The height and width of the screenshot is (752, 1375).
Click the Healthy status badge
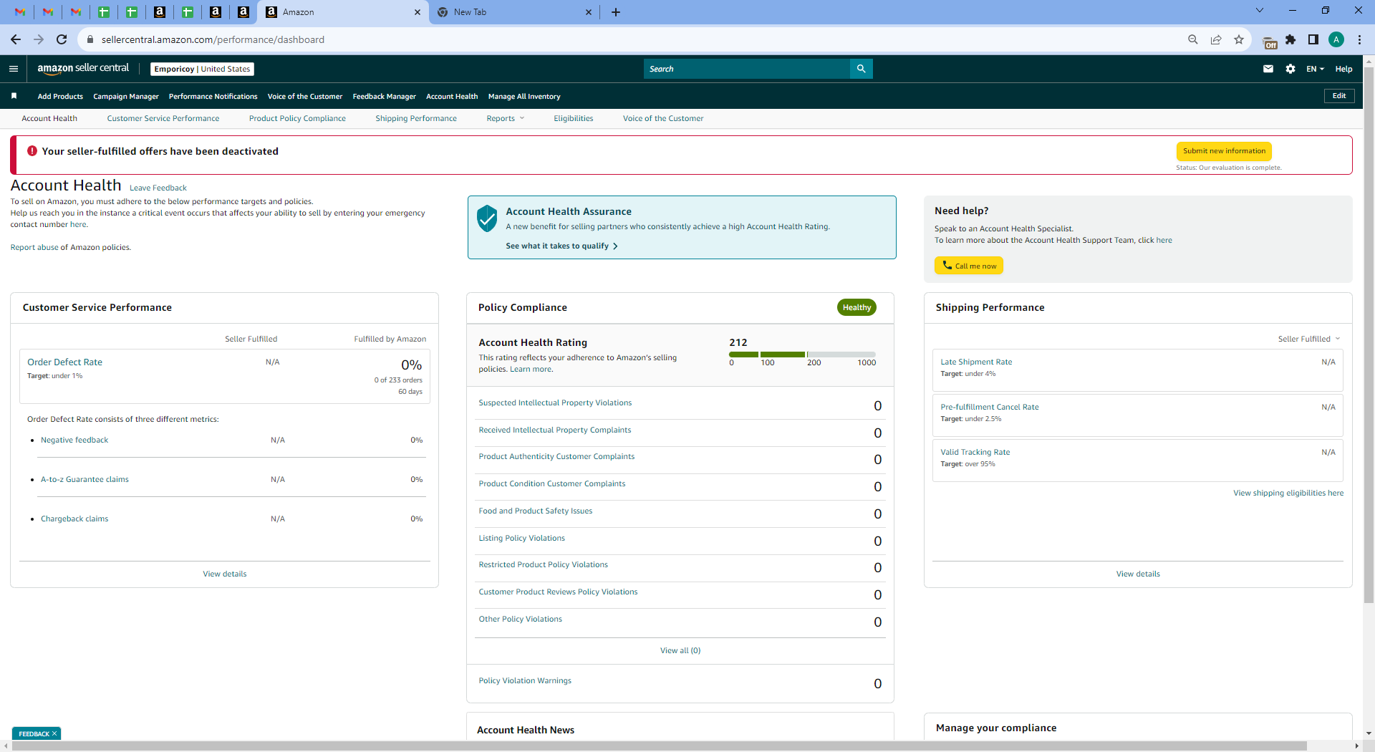(x=857, y=308)
